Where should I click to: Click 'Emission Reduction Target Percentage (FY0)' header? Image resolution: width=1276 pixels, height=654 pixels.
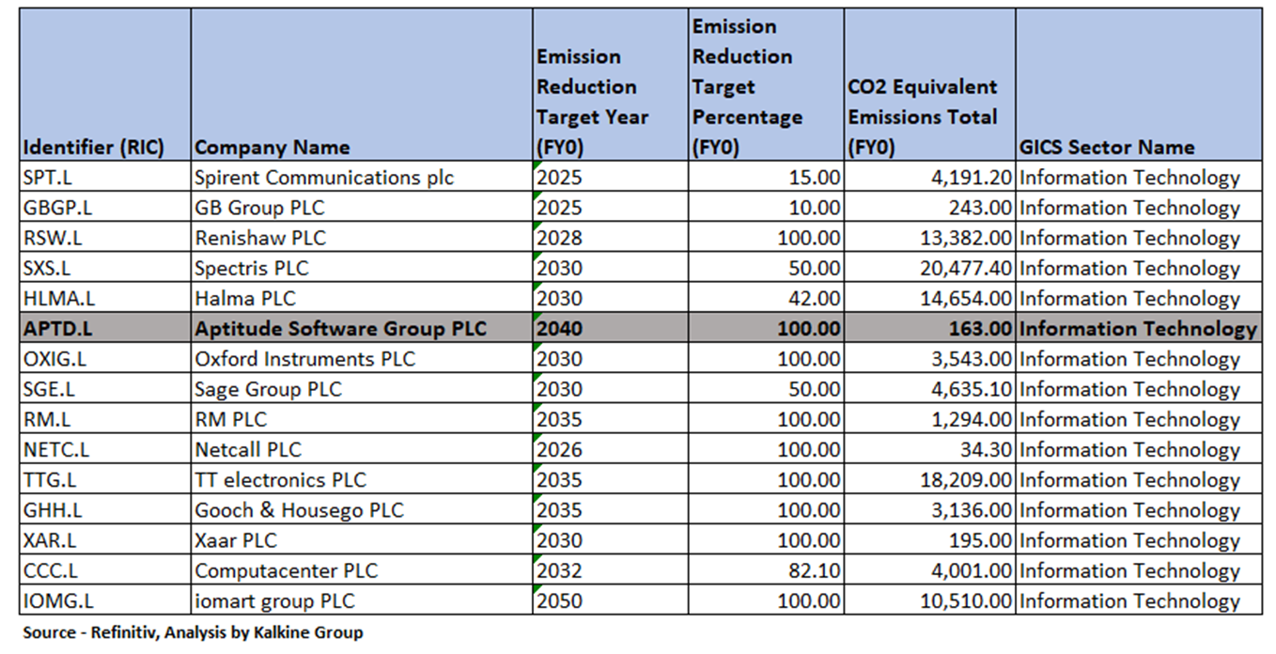[767, 85]
